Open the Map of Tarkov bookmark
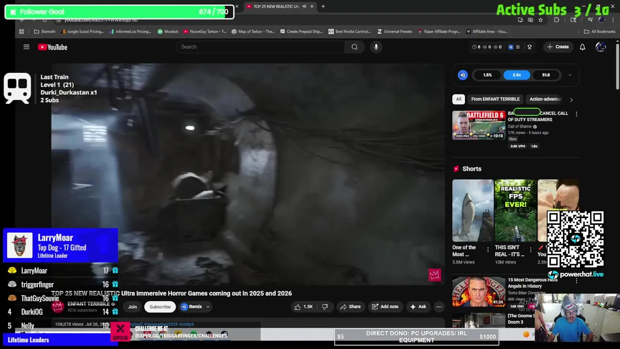Viewport: 620px width, 349px height. [253, 32]
